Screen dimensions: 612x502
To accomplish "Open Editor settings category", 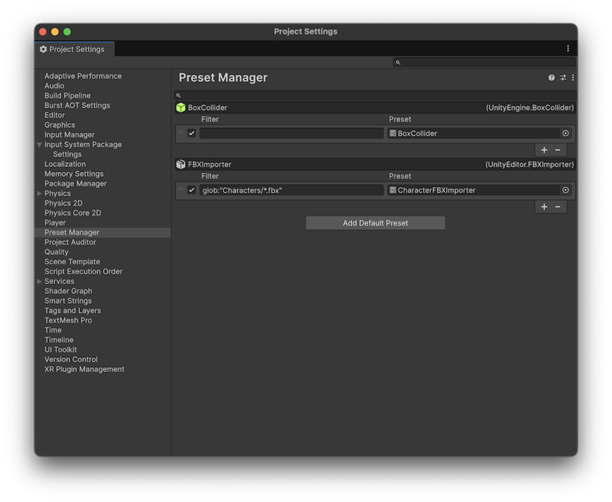I will coord(55,115).
